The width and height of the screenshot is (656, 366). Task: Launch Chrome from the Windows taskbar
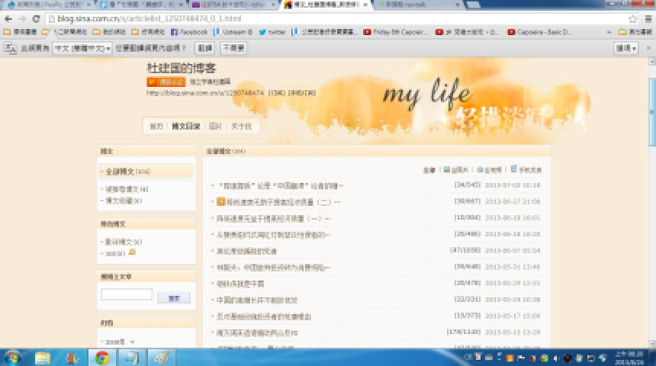[101, 358]
